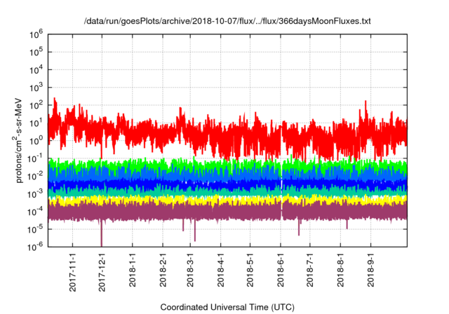Click the x-axis label 'Coordinated Universal Time (UTC)'

[227, 307]
